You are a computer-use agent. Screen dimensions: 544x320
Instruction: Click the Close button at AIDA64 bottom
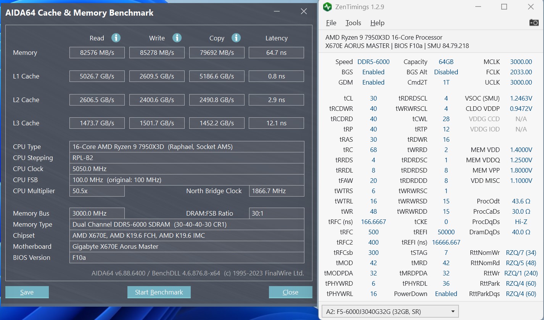click(291, 292)
